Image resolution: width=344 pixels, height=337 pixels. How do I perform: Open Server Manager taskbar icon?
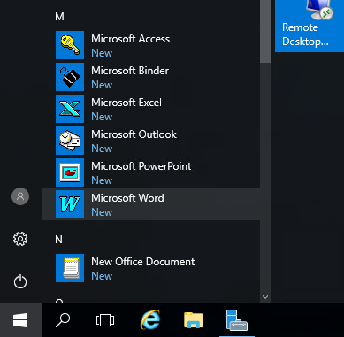click(237, 320)
